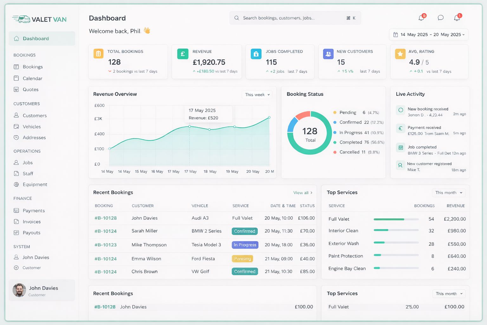Screen dimensions: 487x325
Task: Click the Total Bookings card icon
Action: [x=98, y=54]
